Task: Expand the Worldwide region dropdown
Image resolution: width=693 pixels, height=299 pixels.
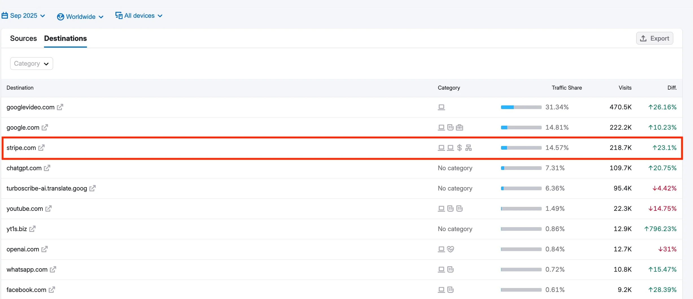Action: 80,17
